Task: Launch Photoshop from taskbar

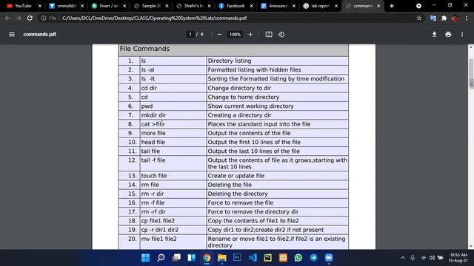Action: click(237, 258)
